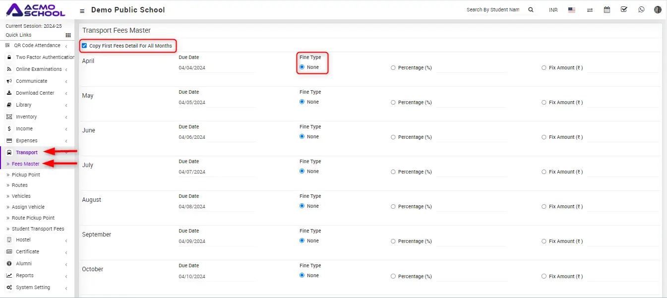This screenshot has width=667, height=298.
Task: Click the Quick Links grid icon
Action: point(68,35)
